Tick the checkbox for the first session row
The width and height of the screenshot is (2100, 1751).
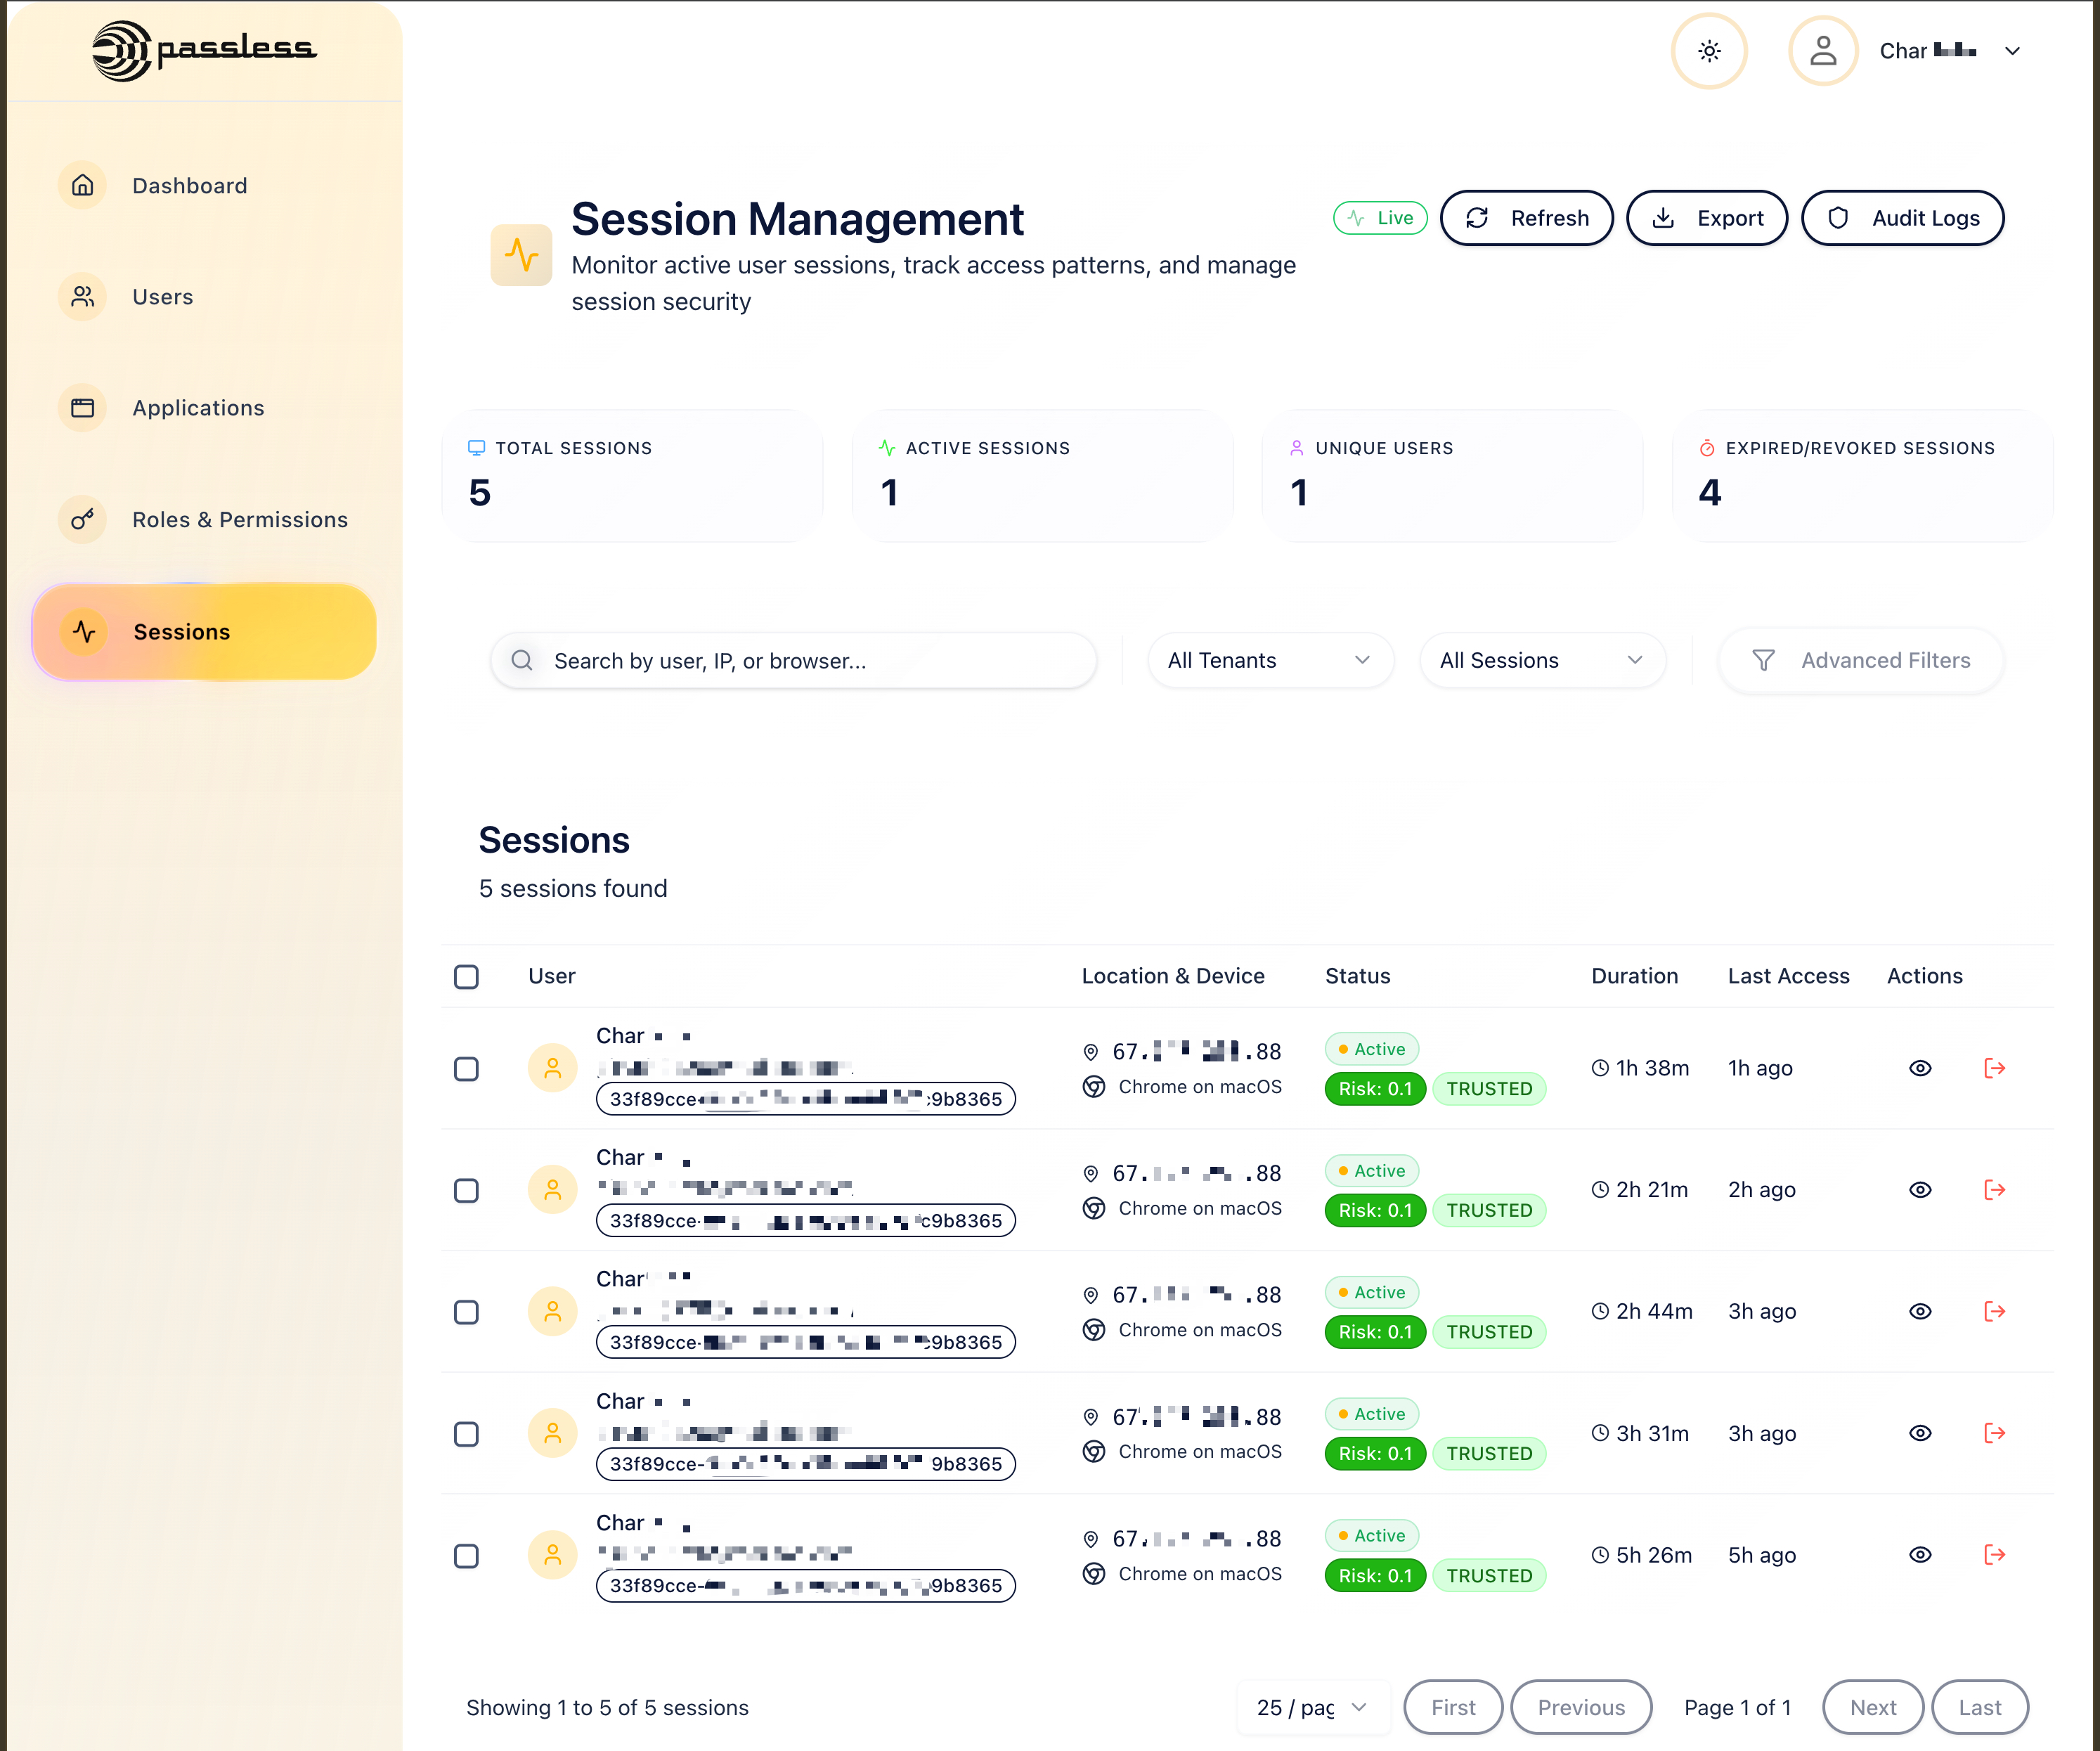(x=466, y=1069)
